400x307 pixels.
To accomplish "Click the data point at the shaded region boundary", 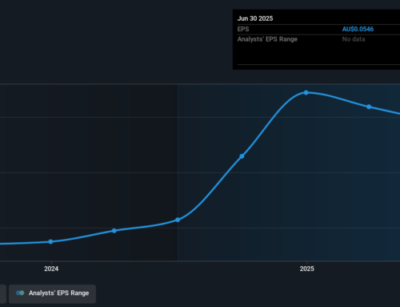I will click(178, 220).
